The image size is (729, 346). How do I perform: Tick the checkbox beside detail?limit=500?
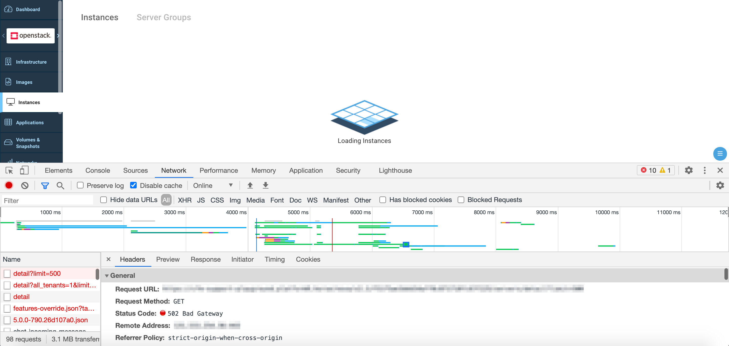pyautogui.click(x=7, y=274)
